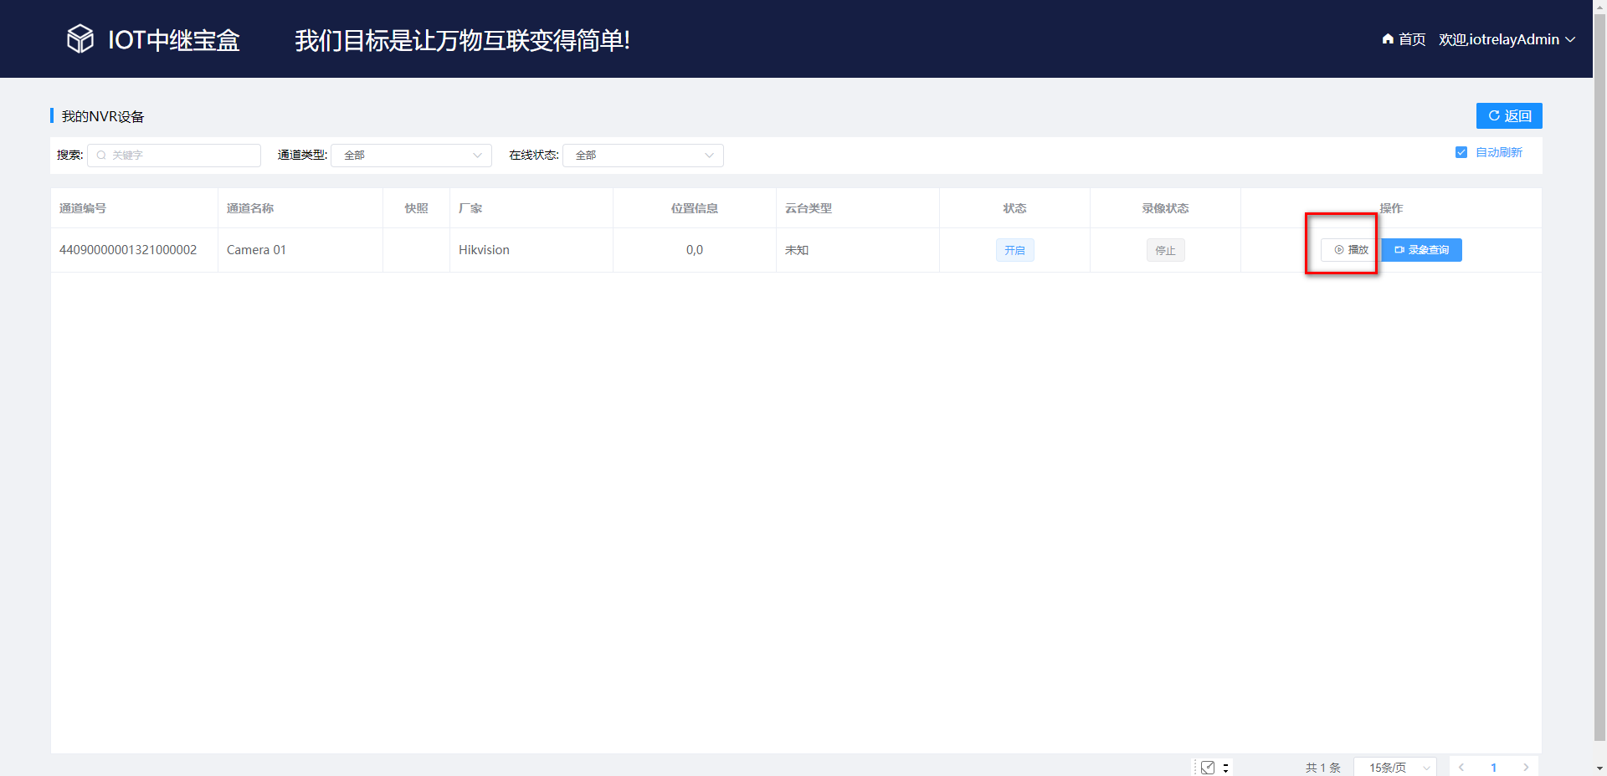The height and width of the screenshot is (776, 1607).
Task: Click the IOT中继宝盒 cube logo icon
Action: [x=80, y=38]
